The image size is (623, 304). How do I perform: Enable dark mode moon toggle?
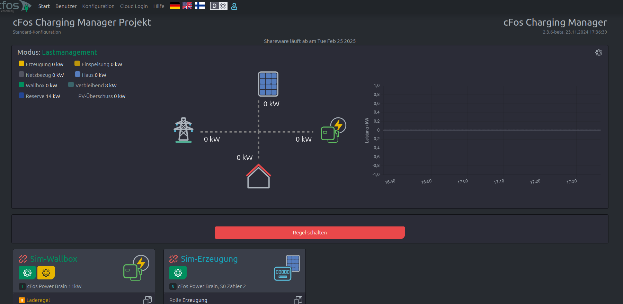pyautogui.click(x=214, y=6)
